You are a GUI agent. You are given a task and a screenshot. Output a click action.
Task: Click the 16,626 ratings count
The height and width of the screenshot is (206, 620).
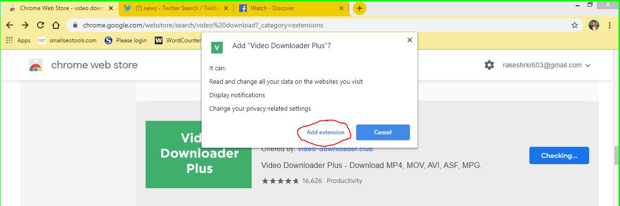click(312, 181)
